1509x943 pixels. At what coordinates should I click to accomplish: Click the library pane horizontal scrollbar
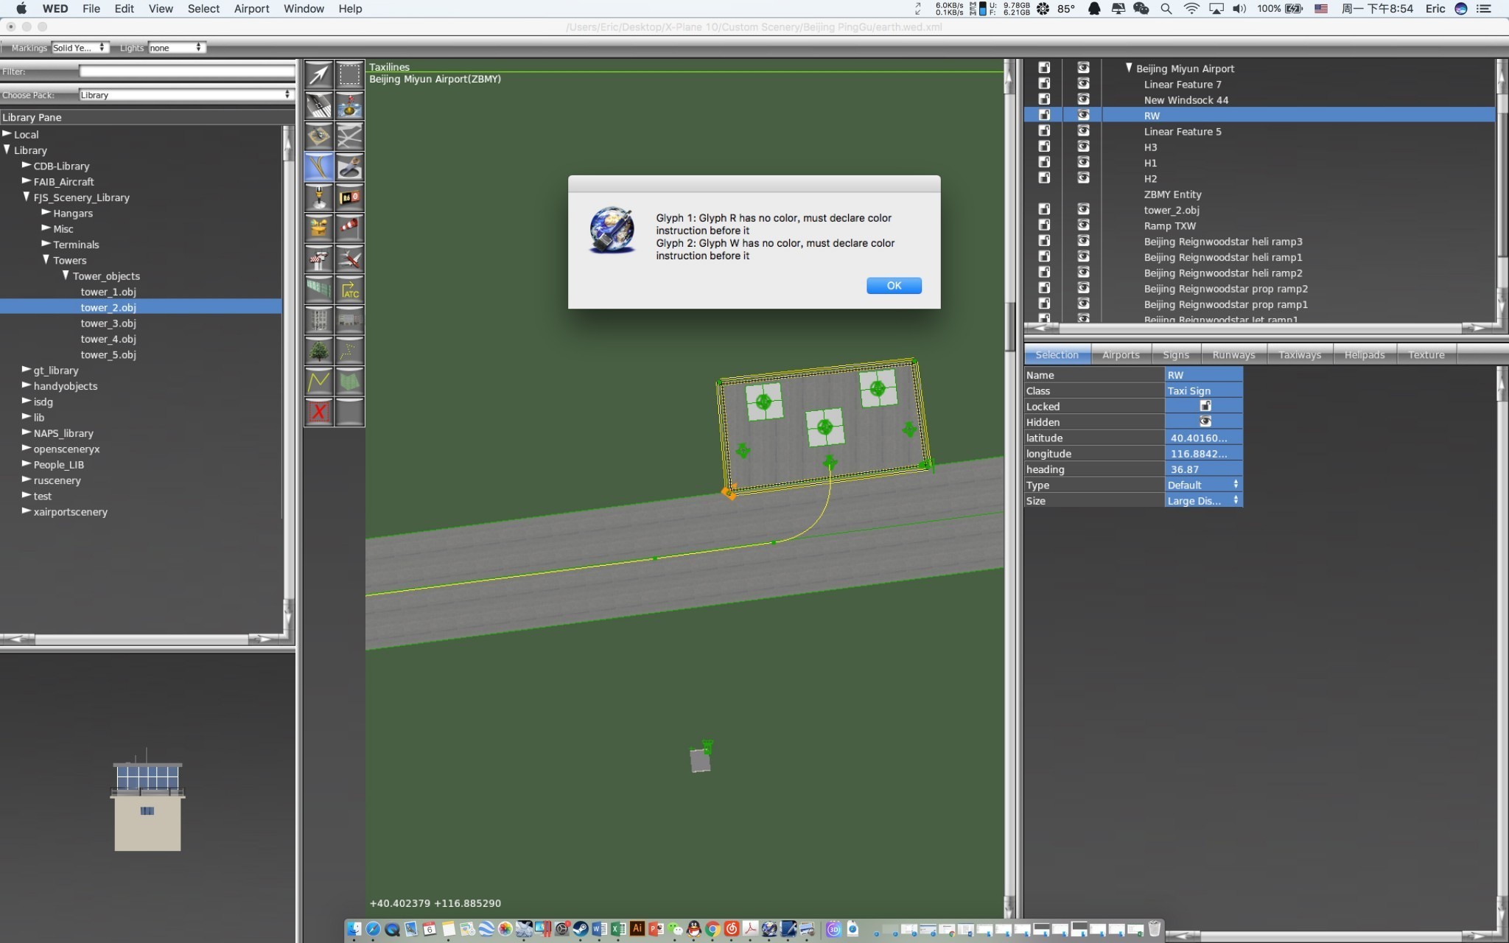tap(141, 639)
